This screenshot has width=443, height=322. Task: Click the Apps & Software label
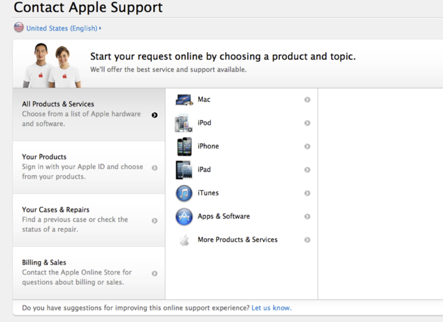(x=224, y=216)
